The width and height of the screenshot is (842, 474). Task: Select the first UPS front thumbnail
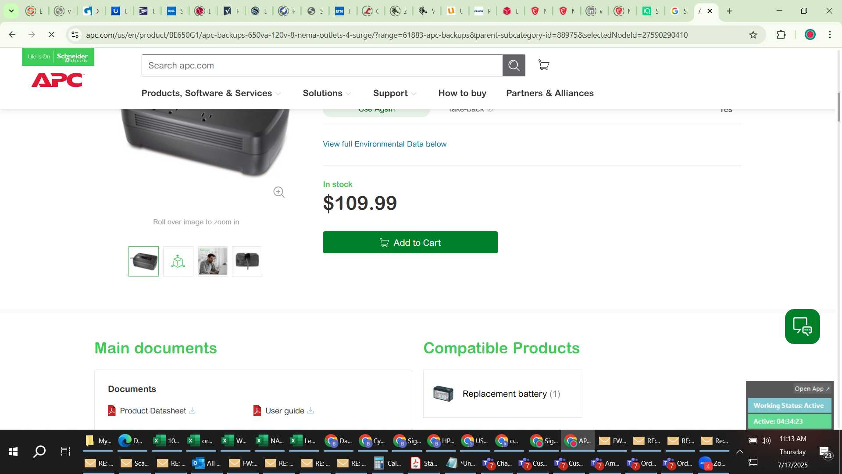143,261
